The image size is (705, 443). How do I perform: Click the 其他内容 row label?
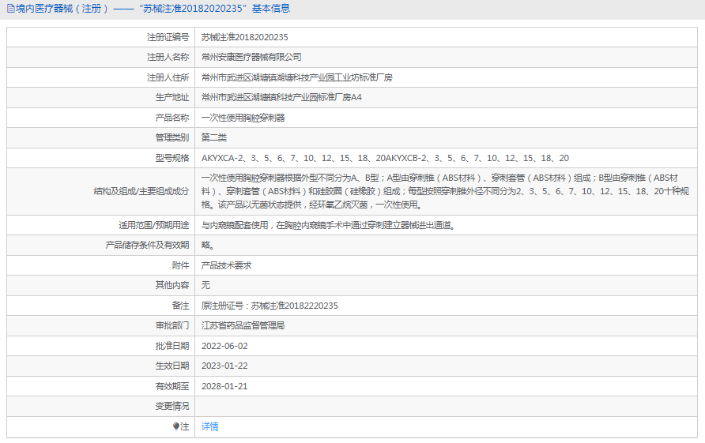tap(172, 285)
